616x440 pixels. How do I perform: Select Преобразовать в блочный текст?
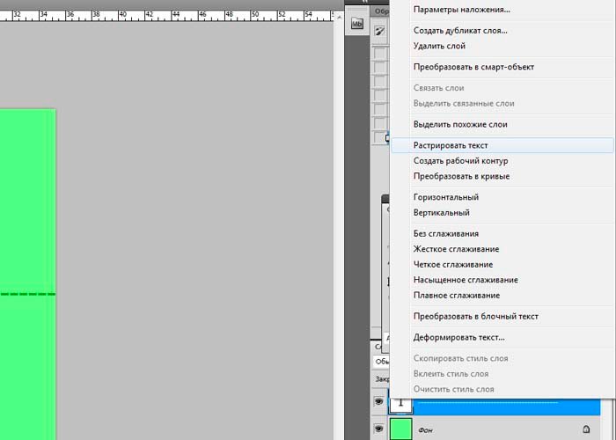click(x=476, y=316)
